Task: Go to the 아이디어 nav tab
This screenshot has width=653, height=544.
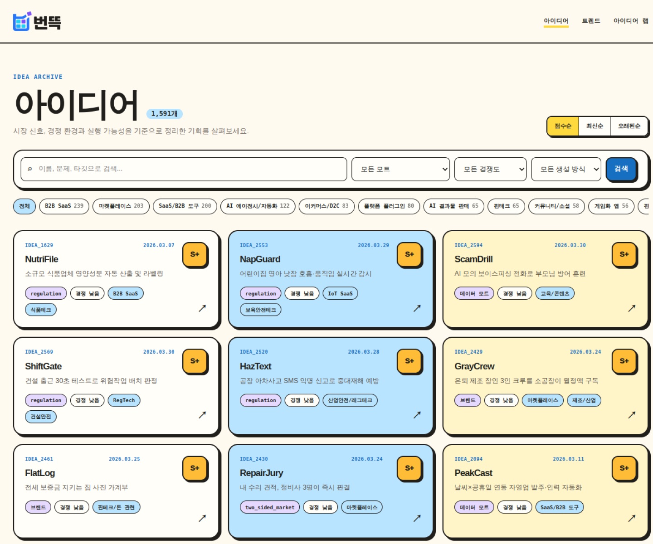Action: tap(556, 21)
